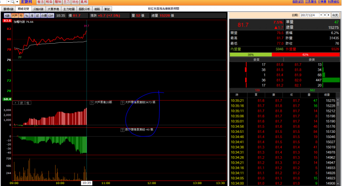Toggle the 浮 chart toolbar button
The image size is (342, 186).
[32, 16]
